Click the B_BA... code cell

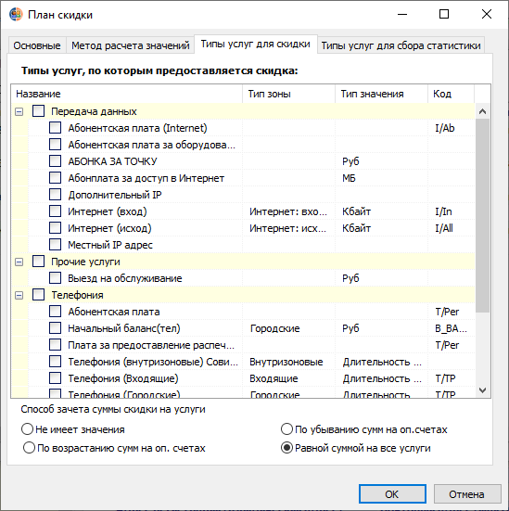[451, 328]
